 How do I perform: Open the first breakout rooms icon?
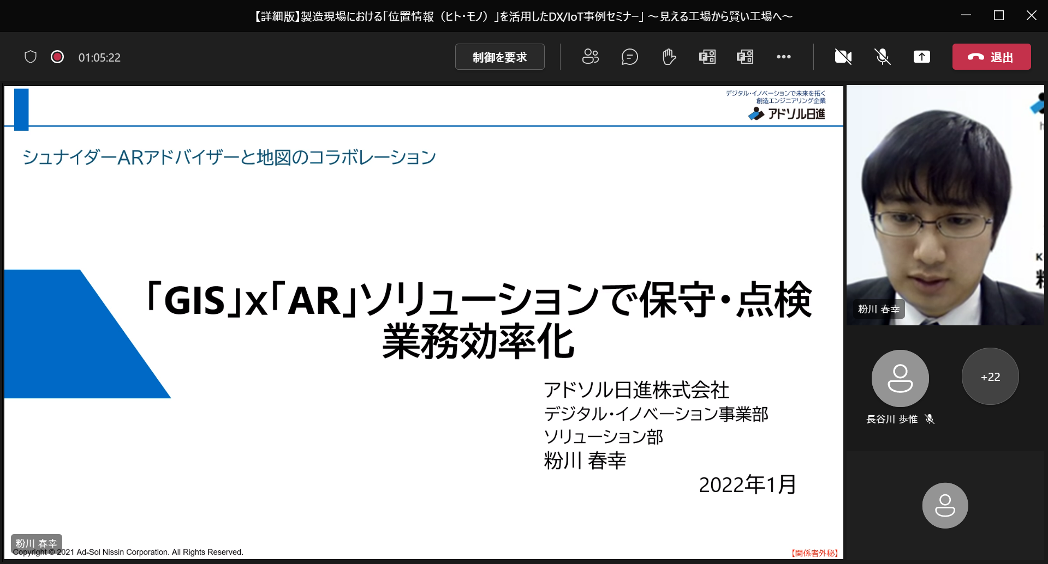pyautogui.click(x=707, y=57)
